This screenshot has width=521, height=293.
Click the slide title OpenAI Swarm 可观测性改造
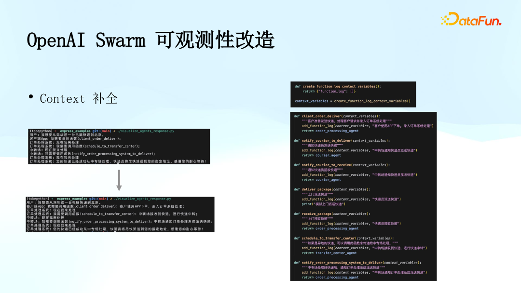point(151,40)
